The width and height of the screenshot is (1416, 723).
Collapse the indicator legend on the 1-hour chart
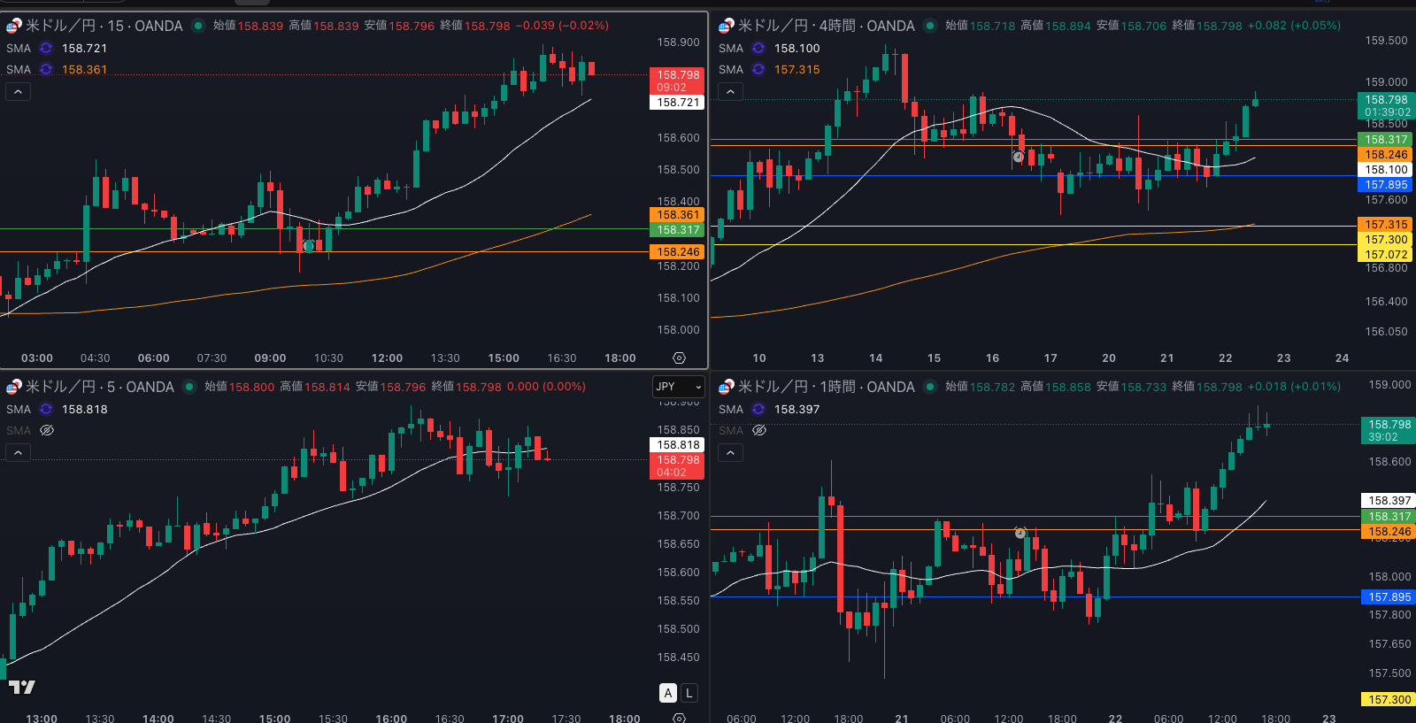730,453
